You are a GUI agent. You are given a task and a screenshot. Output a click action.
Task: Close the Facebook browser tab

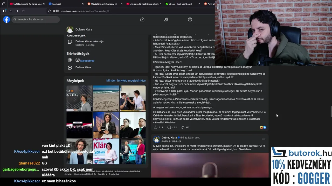pyautogui.click(x=83, y=4)
